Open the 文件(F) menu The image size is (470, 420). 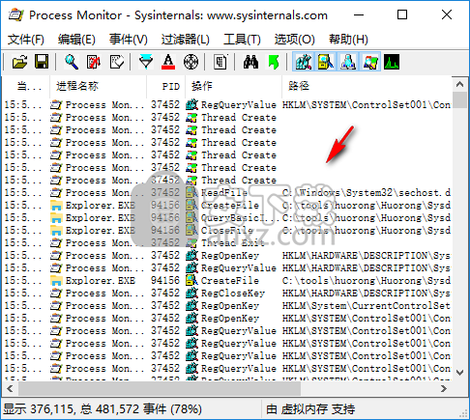coord(25,40)
